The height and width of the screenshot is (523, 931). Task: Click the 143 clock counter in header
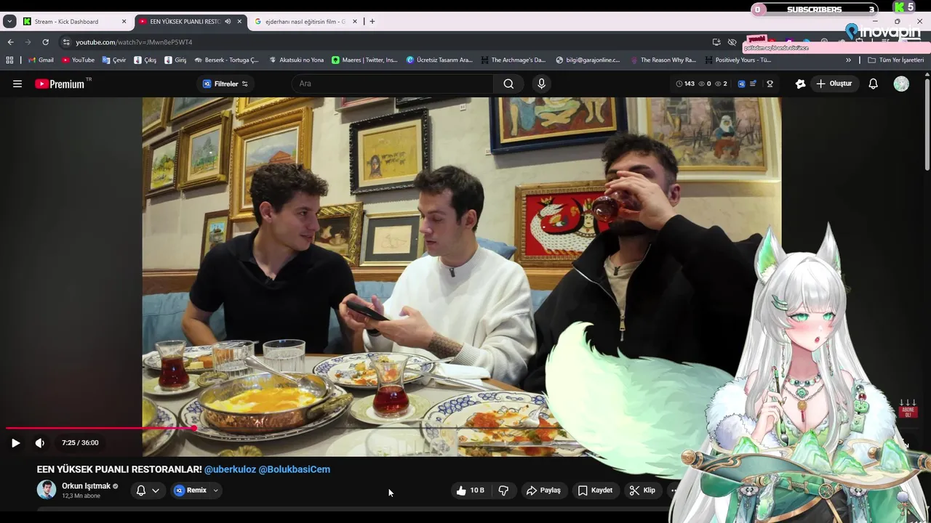pyautogui.click(x=684, y=84)
